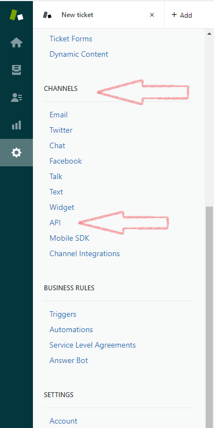
Task: Open the Email channel settings
Action: coord(59,115)
